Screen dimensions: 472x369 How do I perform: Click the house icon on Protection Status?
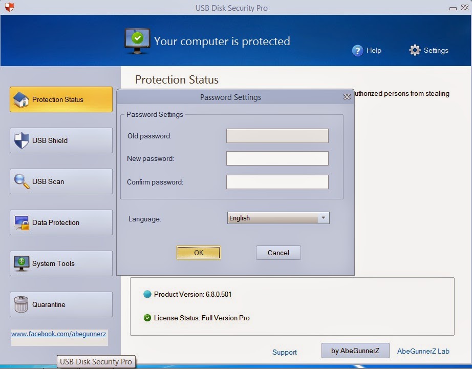pos(21,99)
